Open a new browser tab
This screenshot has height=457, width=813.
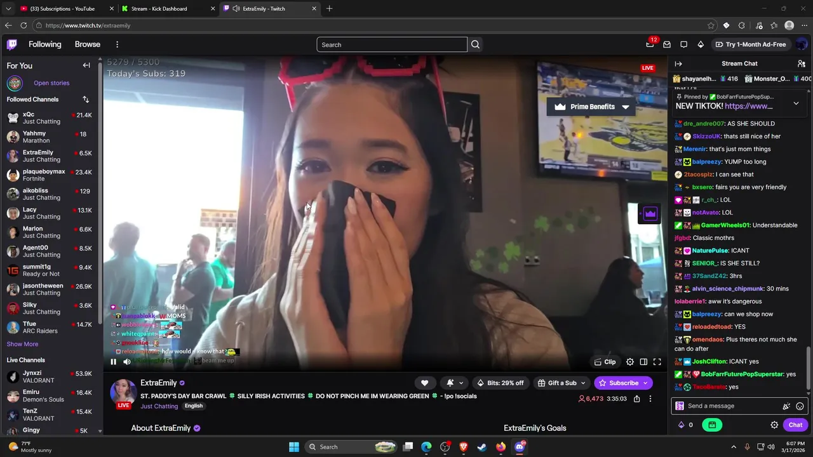[329, 9]
